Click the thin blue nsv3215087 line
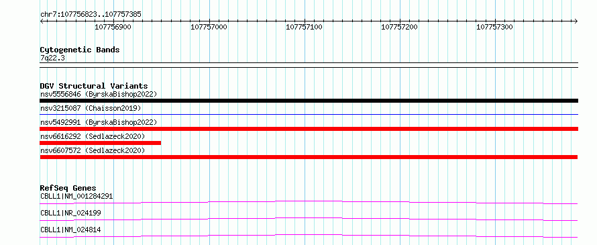The height and width of the screenshot is (245, 597). tap(309, 114)
